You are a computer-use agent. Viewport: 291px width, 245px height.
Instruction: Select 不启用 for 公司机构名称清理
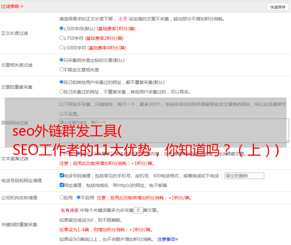(x=79, y=197)
